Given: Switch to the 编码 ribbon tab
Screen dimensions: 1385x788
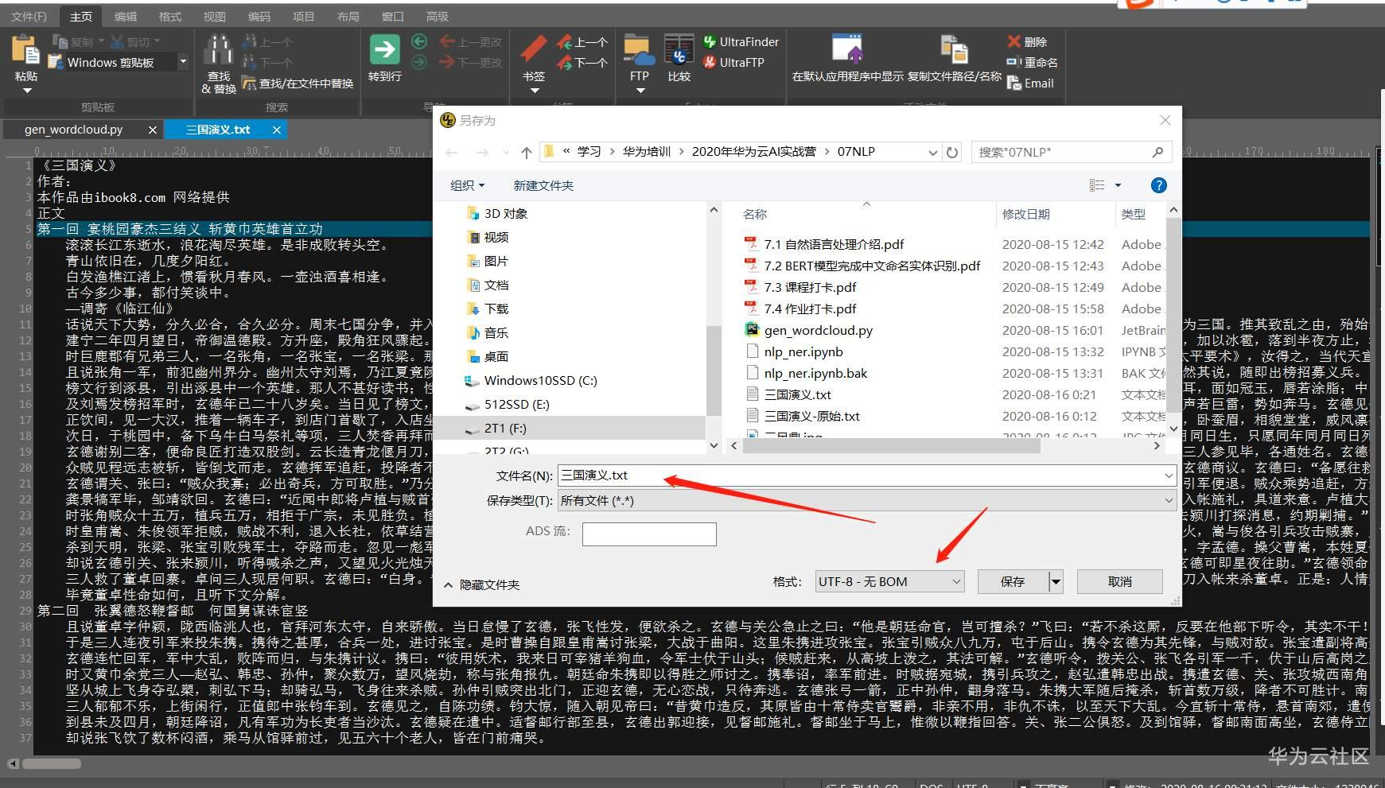Looking at the screenshot, I should pos(259,16).
